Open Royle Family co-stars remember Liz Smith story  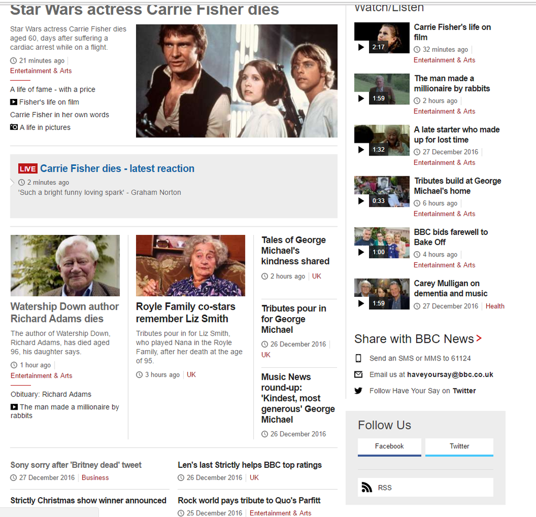pyautogui.click(x=185, y=312)
